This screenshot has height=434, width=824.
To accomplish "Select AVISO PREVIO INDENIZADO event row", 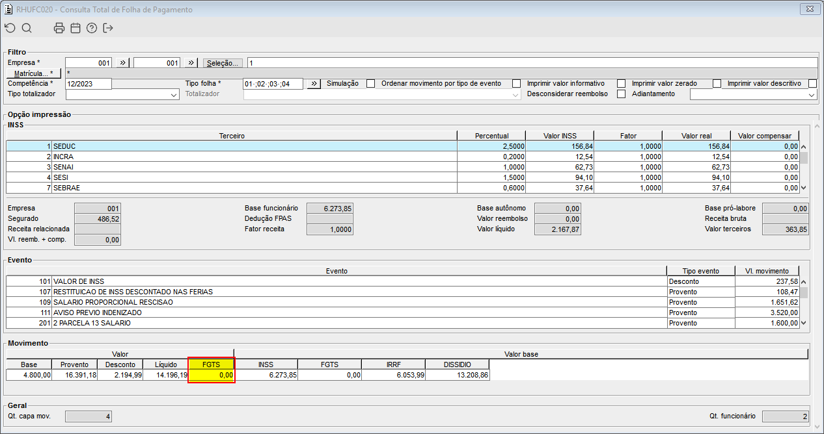I will pos(403,313).
